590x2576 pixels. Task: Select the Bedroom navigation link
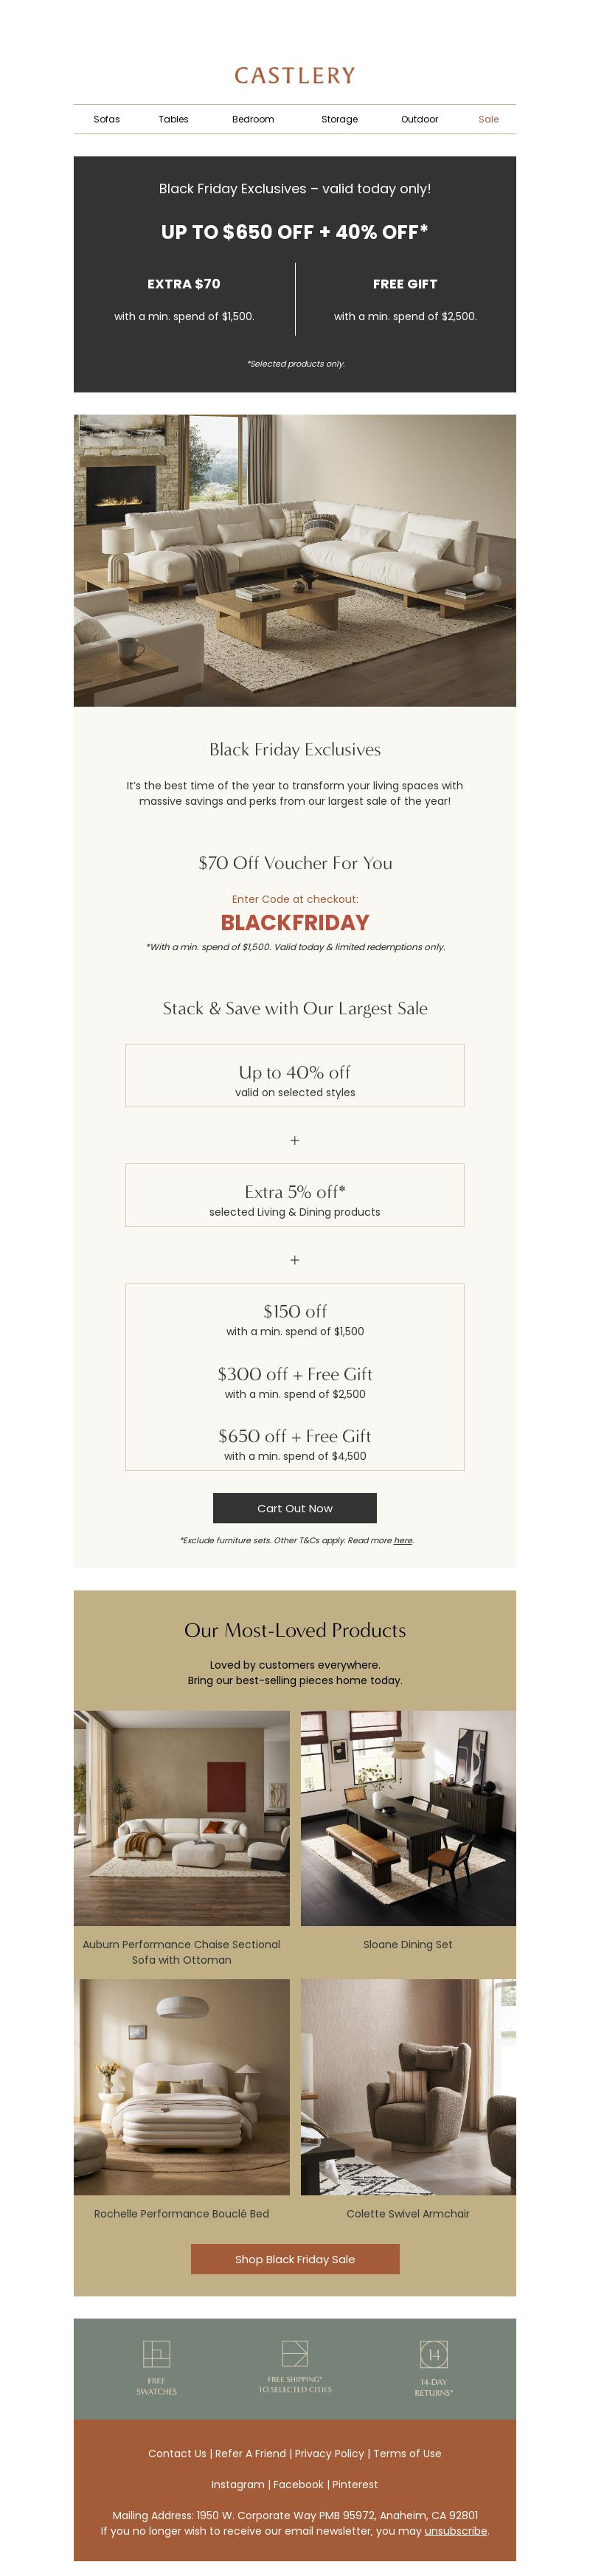pos(253,119)
